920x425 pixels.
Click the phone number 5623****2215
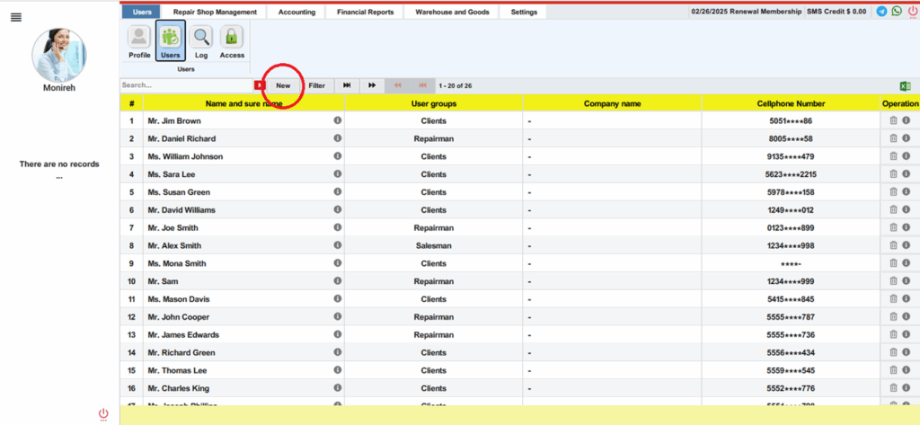click(791, 174)
